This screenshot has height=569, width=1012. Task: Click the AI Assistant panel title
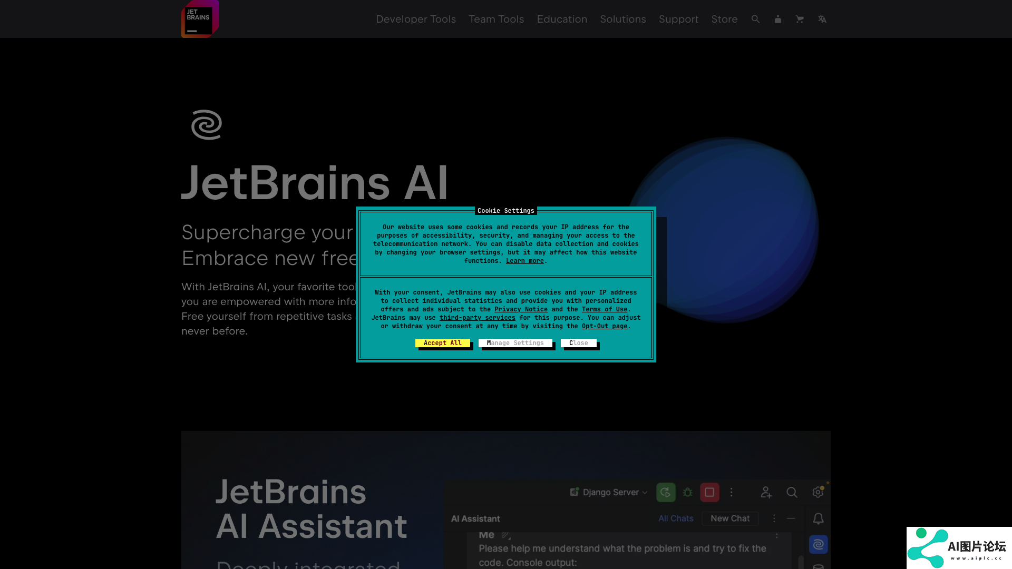tap(475, 518)
